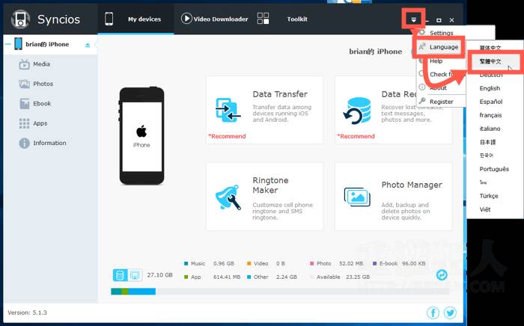Click the Photo color legend swatch
Viewport: 524px width, 326px height.
coord(312,264)
